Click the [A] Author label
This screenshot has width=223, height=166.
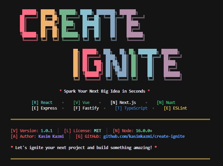point(23,136)
